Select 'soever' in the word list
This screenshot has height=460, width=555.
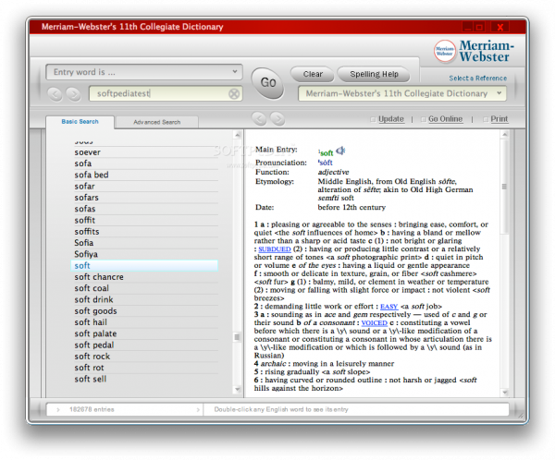click(x=144, y=152)
